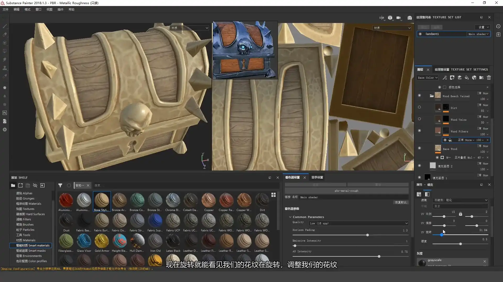Collapse the Common Parameters section
The width and height of the screenshot is (503, 282).
(290, 217)
